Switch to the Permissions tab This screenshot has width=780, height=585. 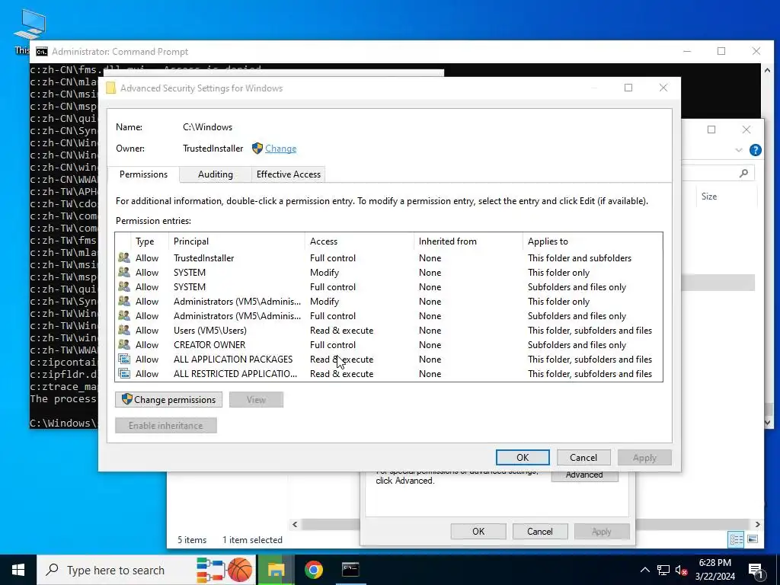click(x=143, y=174)
